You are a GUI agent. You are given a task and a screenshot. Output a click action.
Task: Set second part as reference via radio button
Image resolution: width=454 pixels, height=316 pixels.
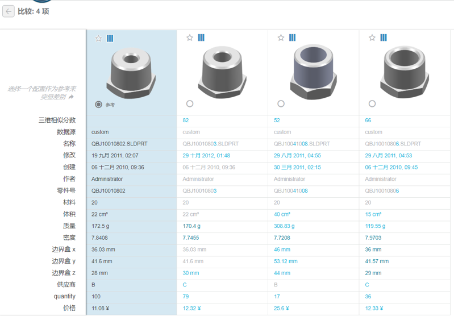[x=190, y=104]
